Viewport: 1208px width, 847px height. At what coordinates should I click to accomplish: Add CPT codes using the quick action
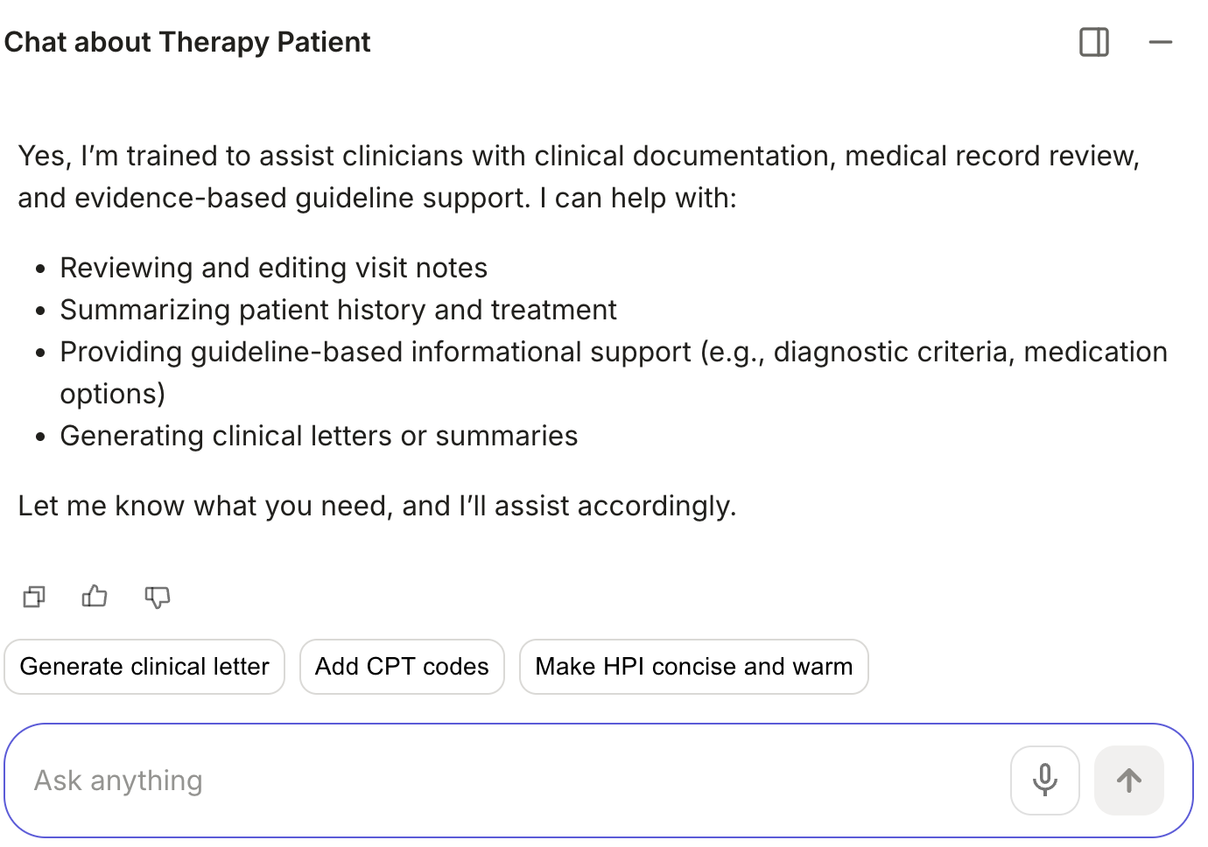[x=402, y=667]
